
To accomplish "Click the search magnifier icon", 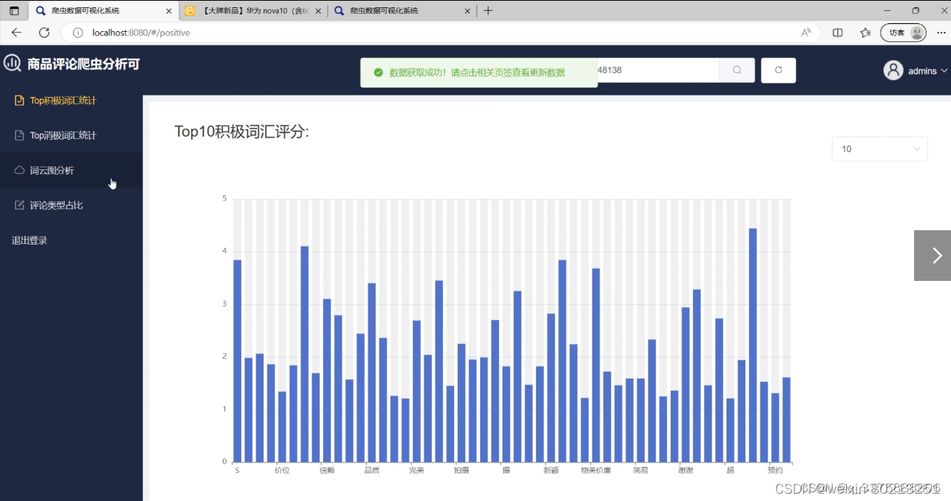I will (736, 70).
